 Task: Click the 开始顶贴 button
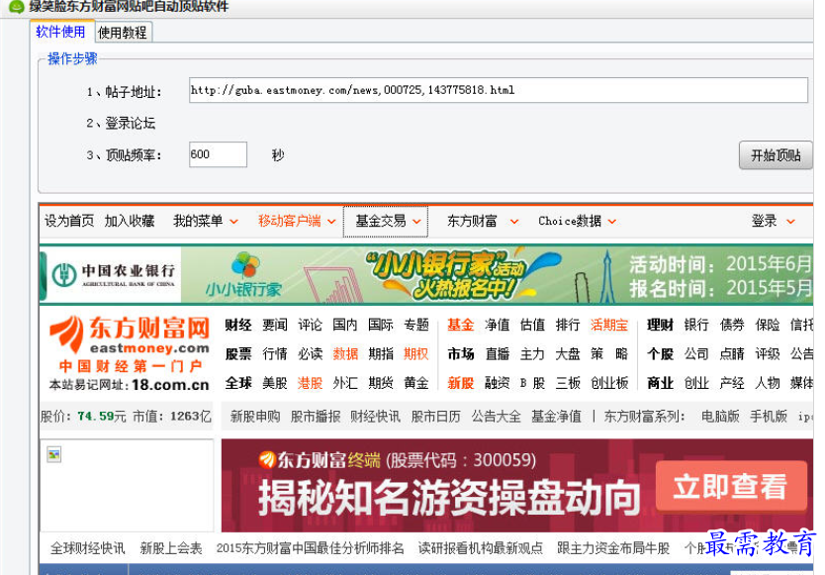(775, 155)
